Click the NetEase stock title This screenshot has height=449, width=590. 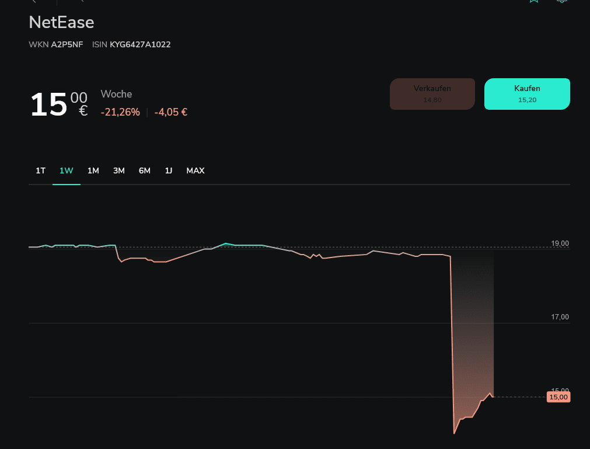[62, 22]
